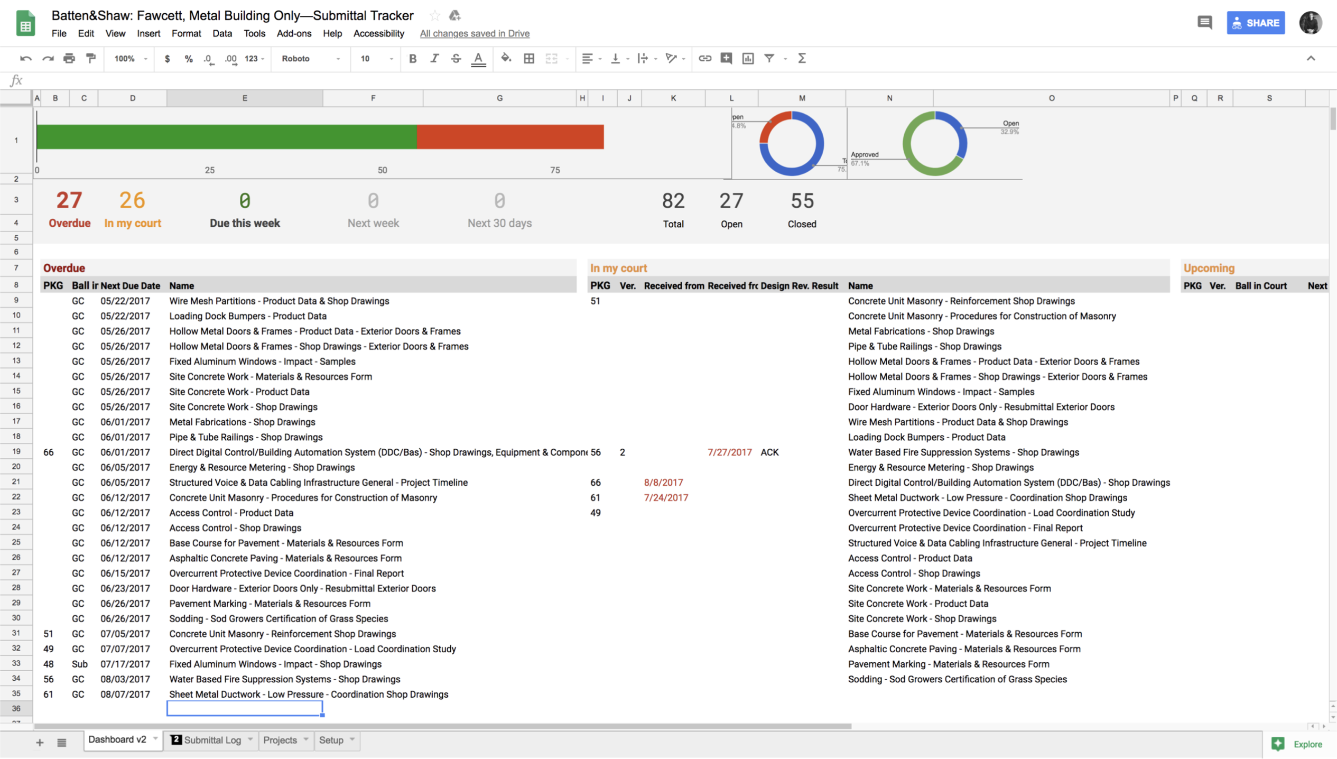Toggle italic formatting
1337x759 pixels.
434,59
